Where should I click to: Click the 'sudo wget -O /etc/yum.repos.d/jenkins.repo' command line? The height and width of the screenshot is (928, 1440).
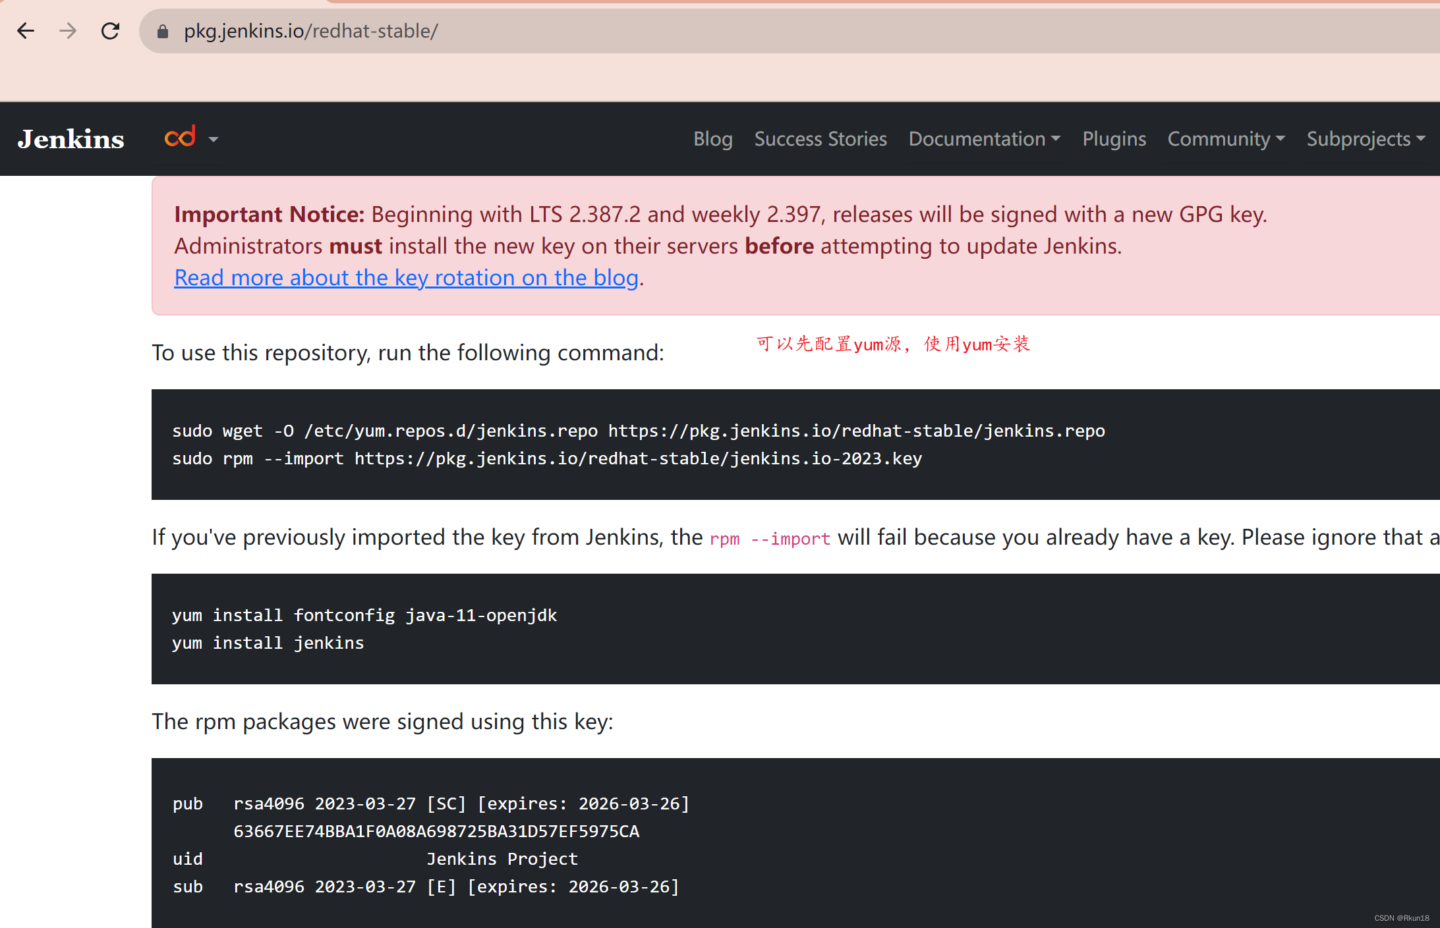639,431
